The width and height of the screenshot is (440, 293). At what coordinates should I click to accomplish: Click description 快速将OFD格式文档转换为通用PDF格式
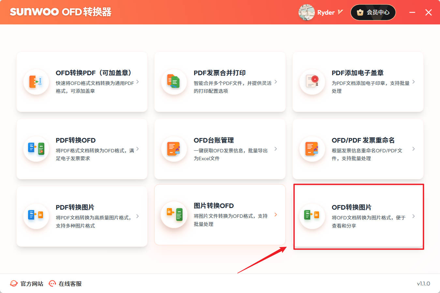click(x=95, y=87)
